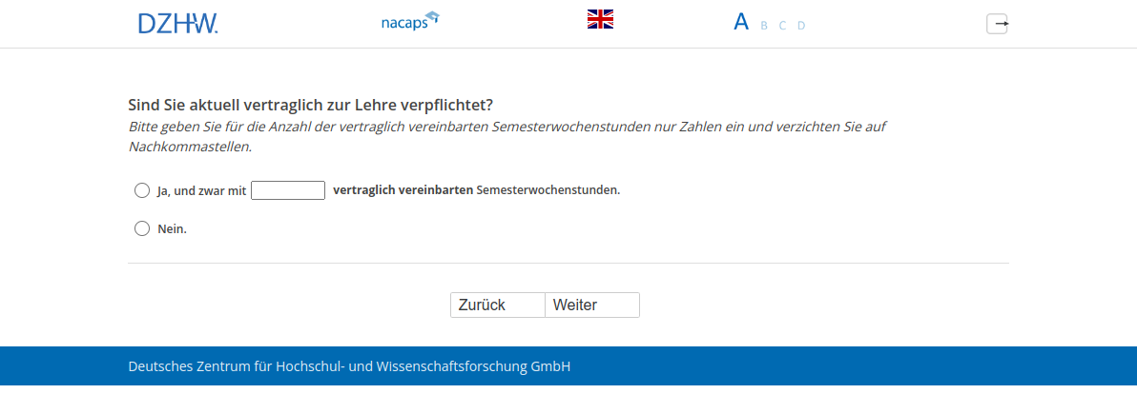Focus the Semesterwochenstunden number input field
This screenshot has width=1137, height=394.
[x=288, y=190]
